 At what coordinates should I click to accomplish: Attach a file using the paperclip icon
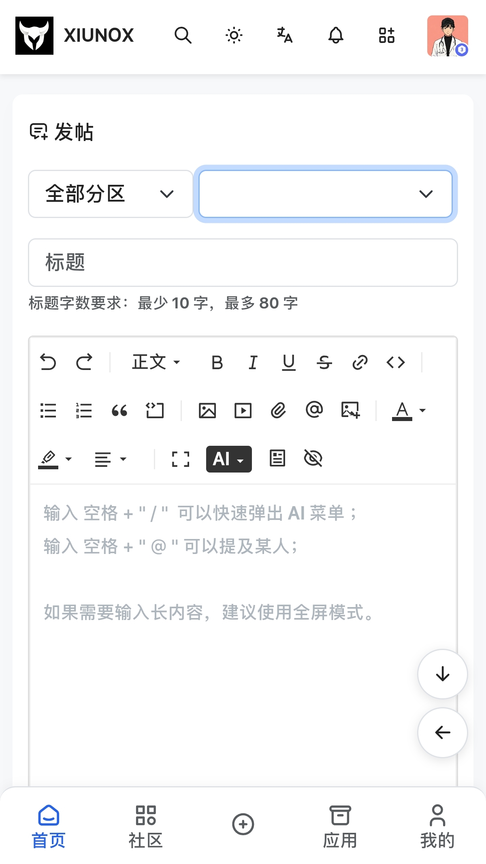click(x=278, y=411)
